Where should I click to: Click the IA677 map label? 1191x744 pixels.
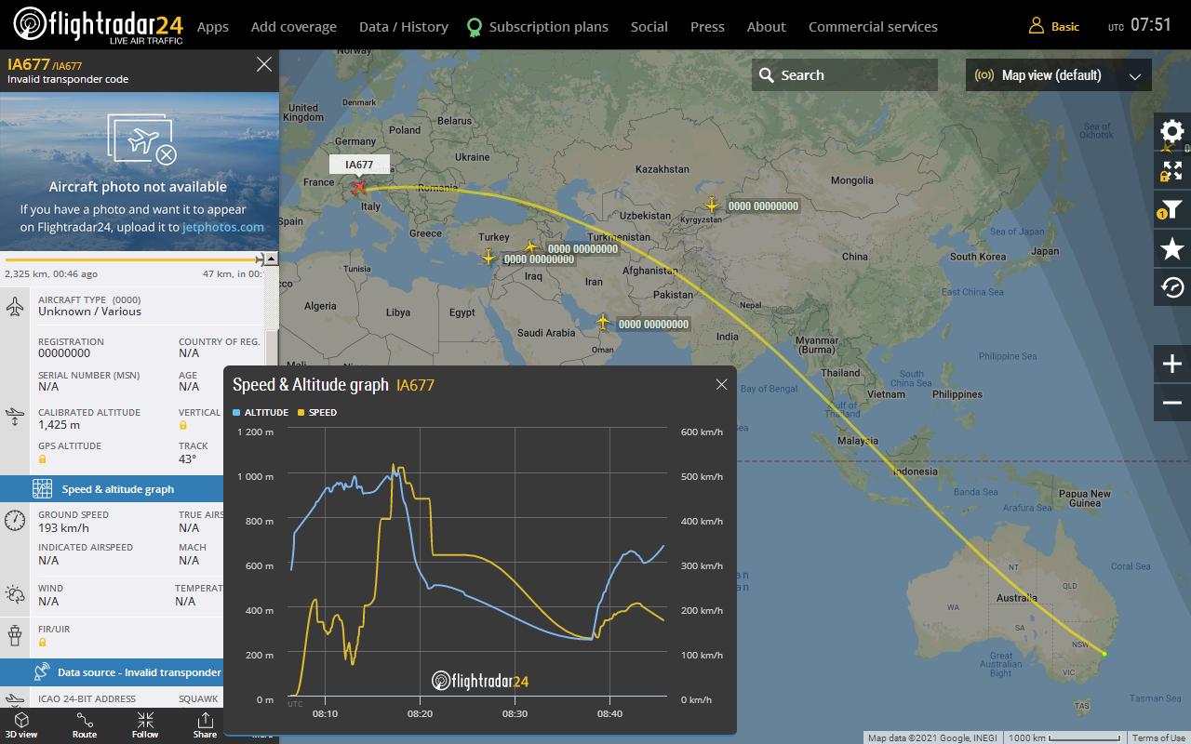pyautogui.click(x=359, y=165)
